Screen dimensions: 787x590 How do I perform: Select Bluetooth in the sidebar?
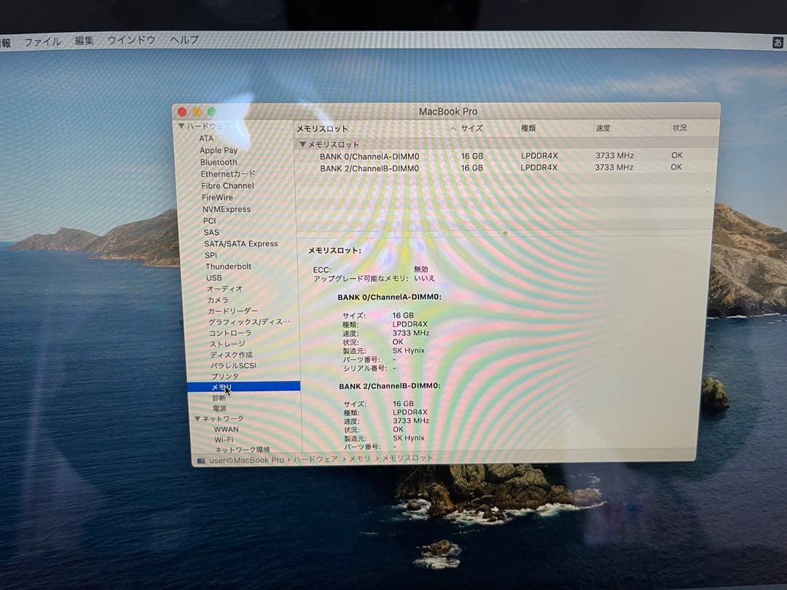click(x=218, y=162)
